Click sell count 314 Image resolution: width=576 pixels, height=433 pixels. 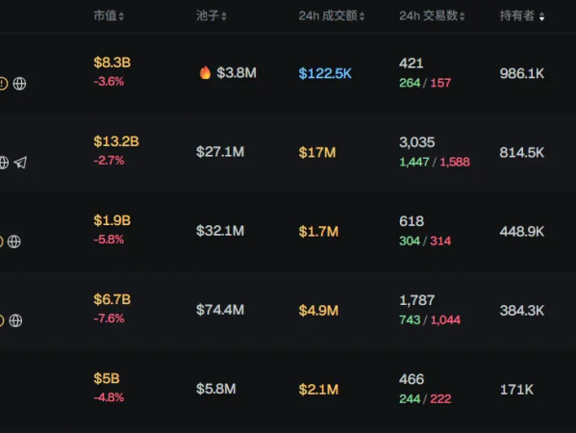coord(440,241)
